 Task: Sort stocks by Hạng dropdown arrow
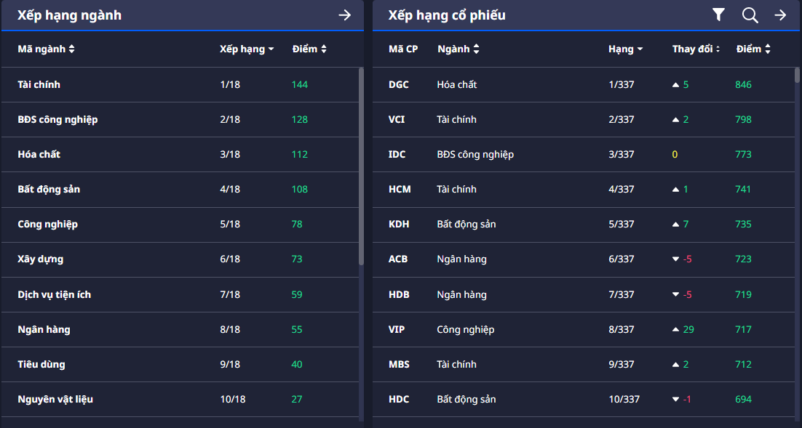(x=640, y=49)
